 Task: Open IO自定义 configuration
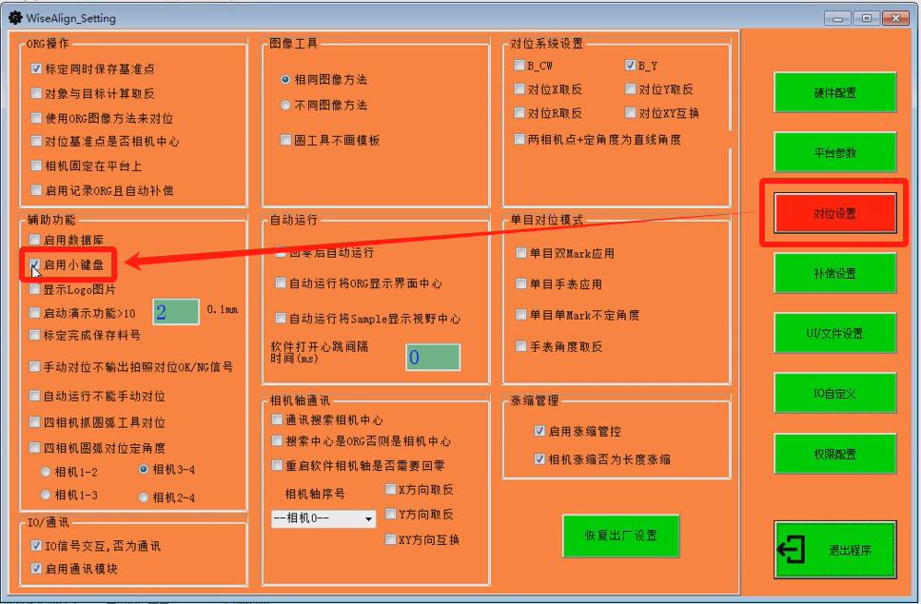834,393
